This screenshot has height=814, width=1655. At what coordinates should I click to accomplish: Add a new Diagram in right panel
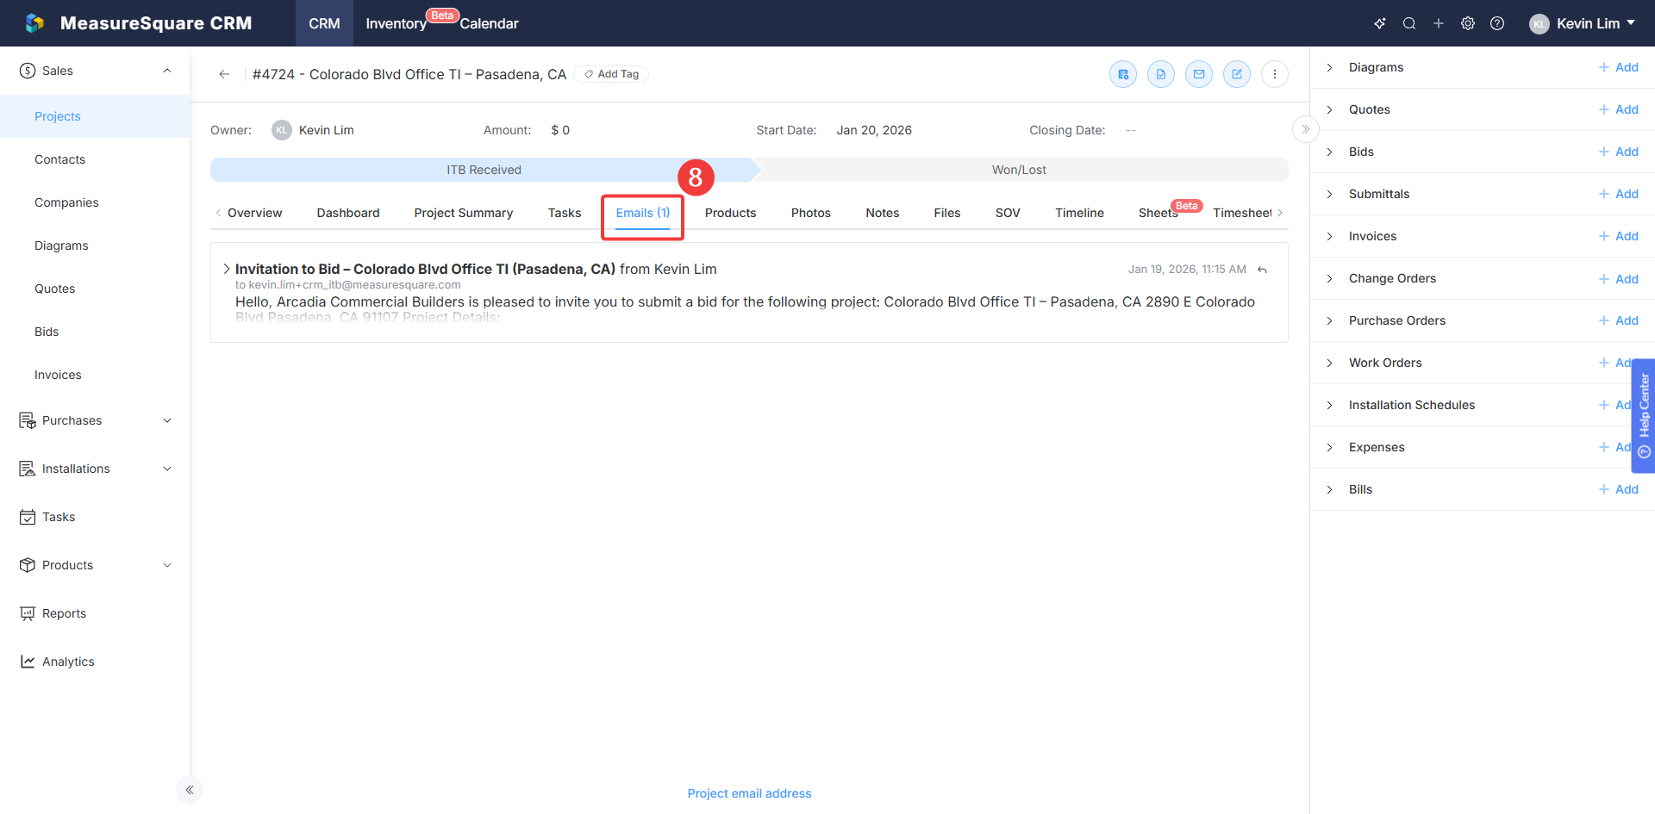pyautogui.click(x=1619, y=67)
